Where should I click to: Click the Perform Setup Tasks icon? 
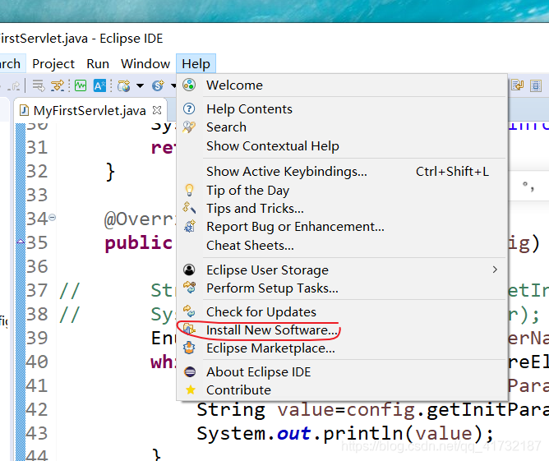(189, 288)
